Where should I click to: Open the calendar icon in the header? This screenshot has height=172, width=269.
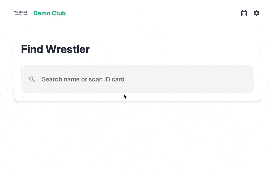[x=244, y=13]
